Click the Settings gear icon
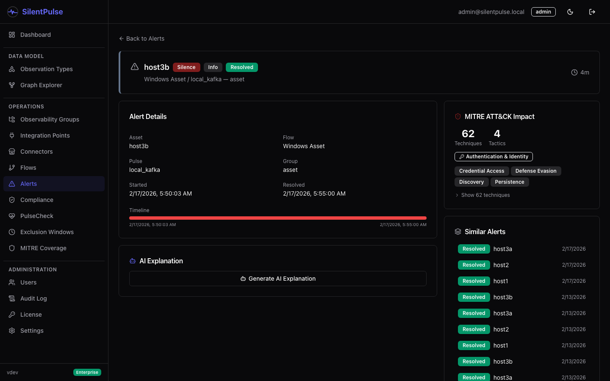 [12, 331]
